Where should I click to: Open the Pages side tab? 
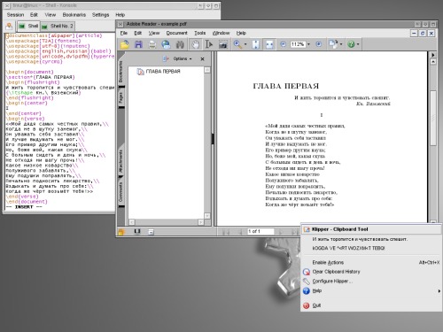[121, 97]
